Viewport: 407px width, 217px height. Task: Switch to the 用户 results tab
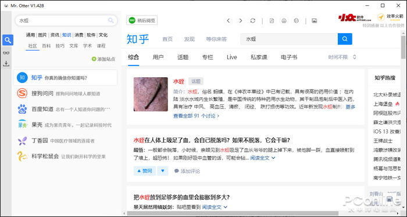(x=158, y=57)
